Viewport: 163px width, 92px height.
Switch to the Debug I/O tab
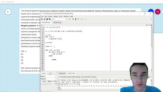click(62, 73)
